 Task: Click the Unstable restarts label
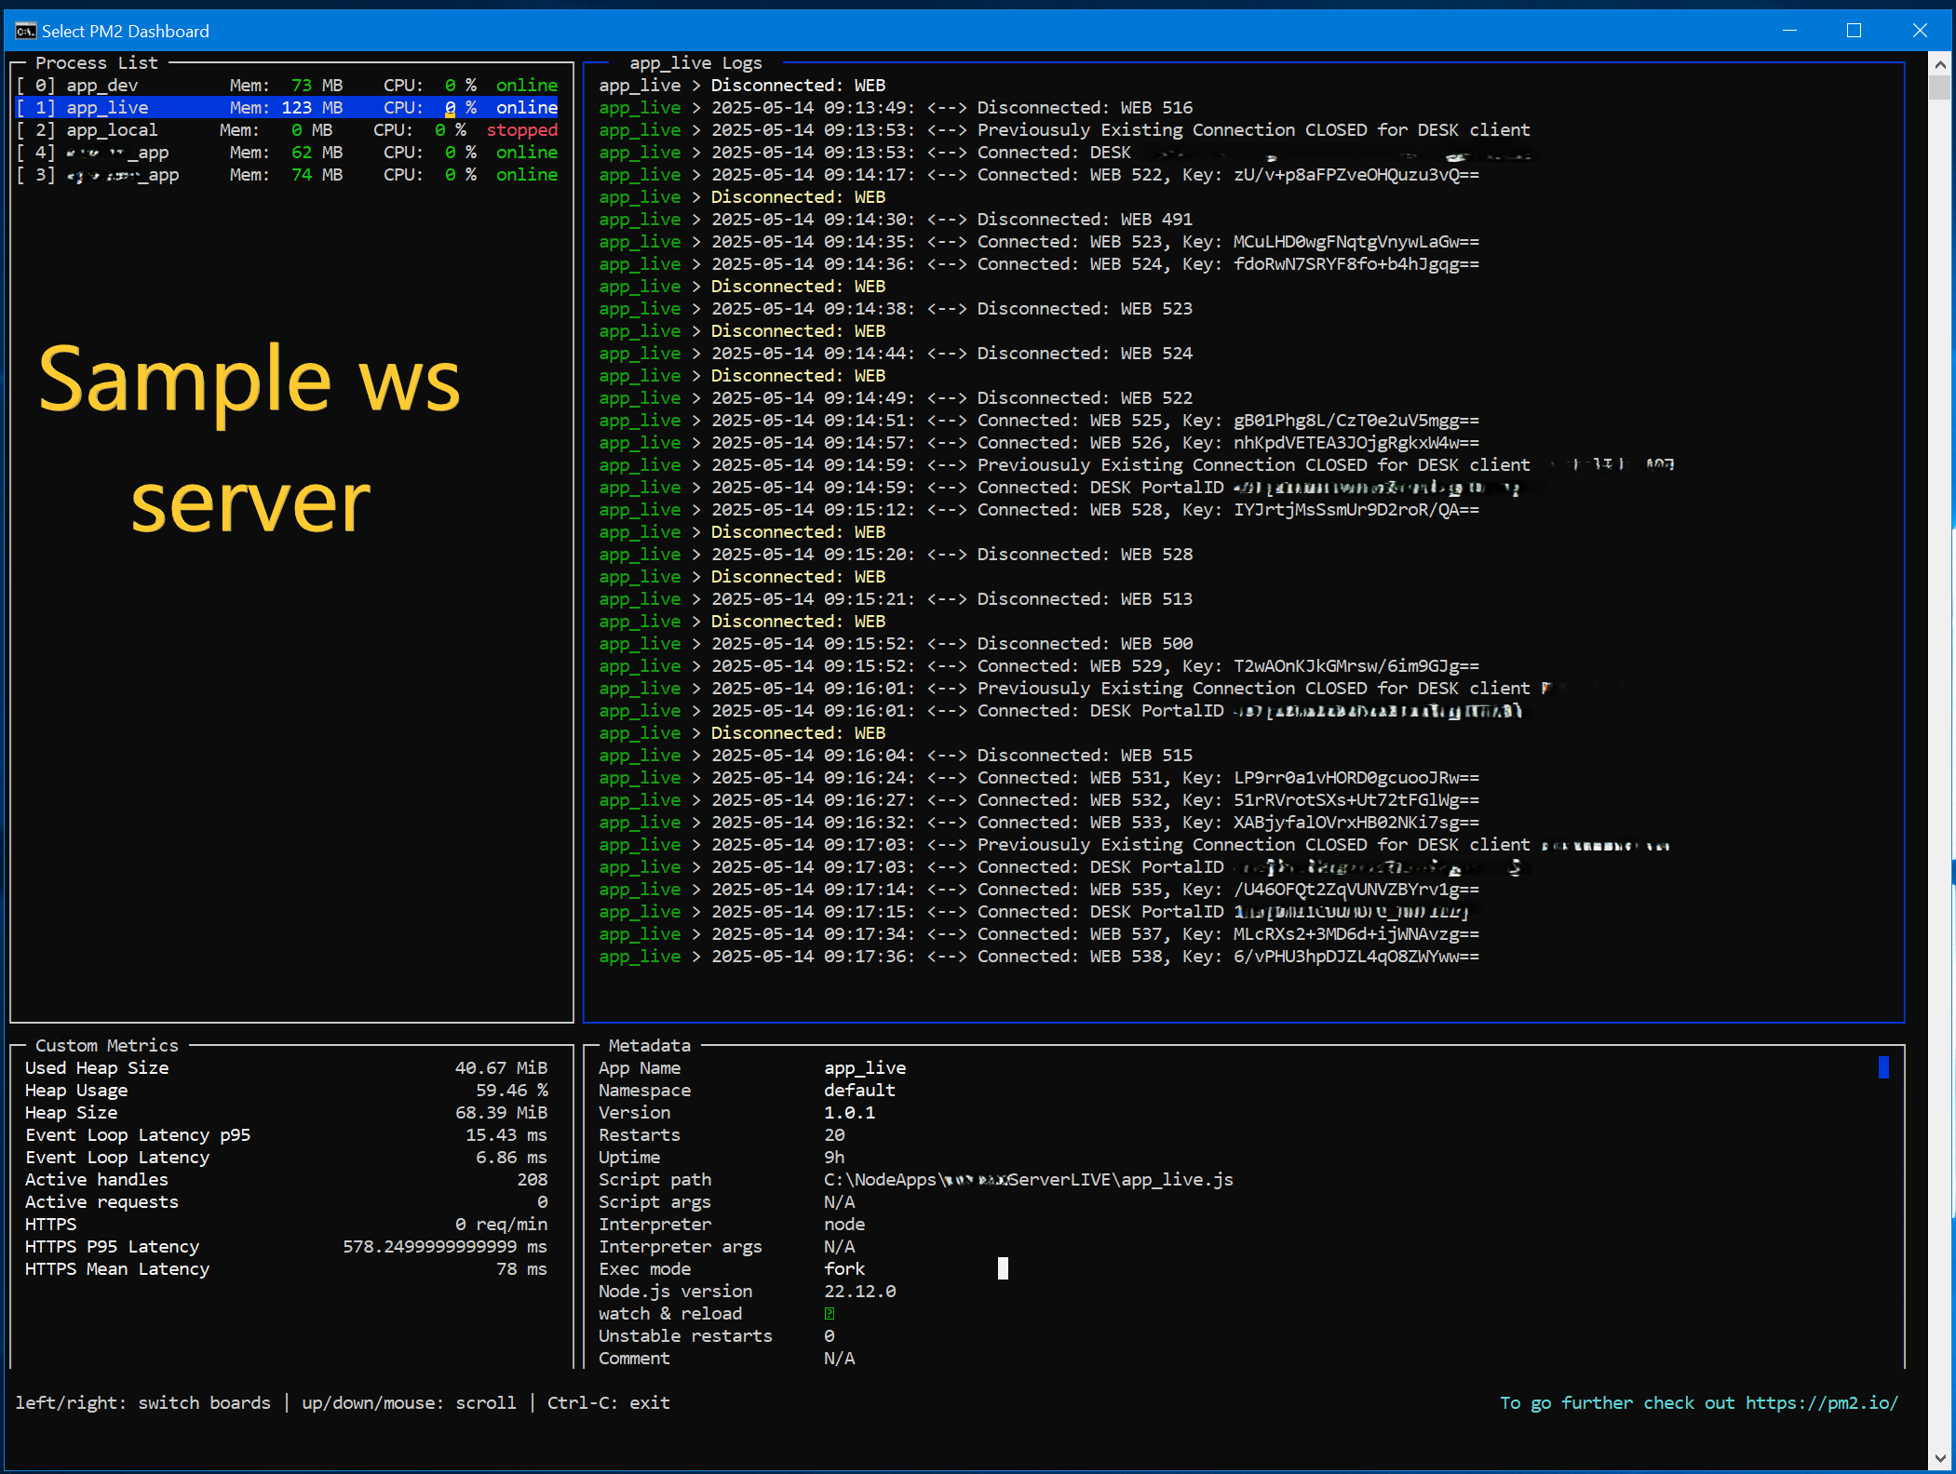[685, 1336]
